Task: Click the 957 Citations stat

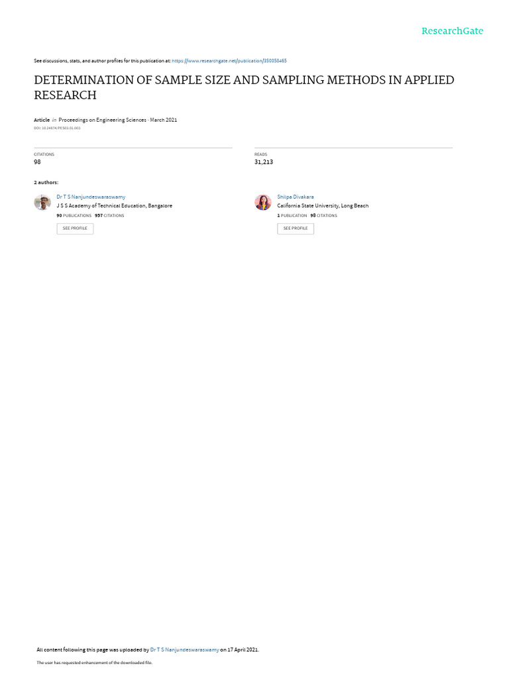Action: [109, 215]
